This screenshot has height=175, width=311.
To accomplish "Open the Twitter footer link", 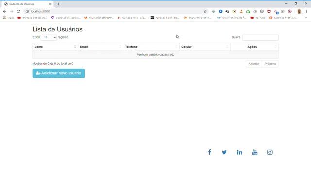I will click(x=224, y=152).
